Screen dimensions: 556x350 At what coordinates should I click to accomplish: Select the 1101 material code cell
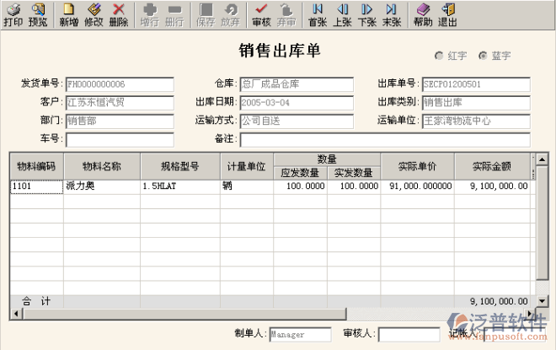(x=36, y=186)
